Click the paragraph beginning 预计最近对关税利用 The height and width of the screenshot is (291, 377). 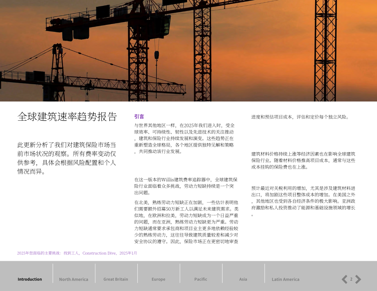(303, 201)
